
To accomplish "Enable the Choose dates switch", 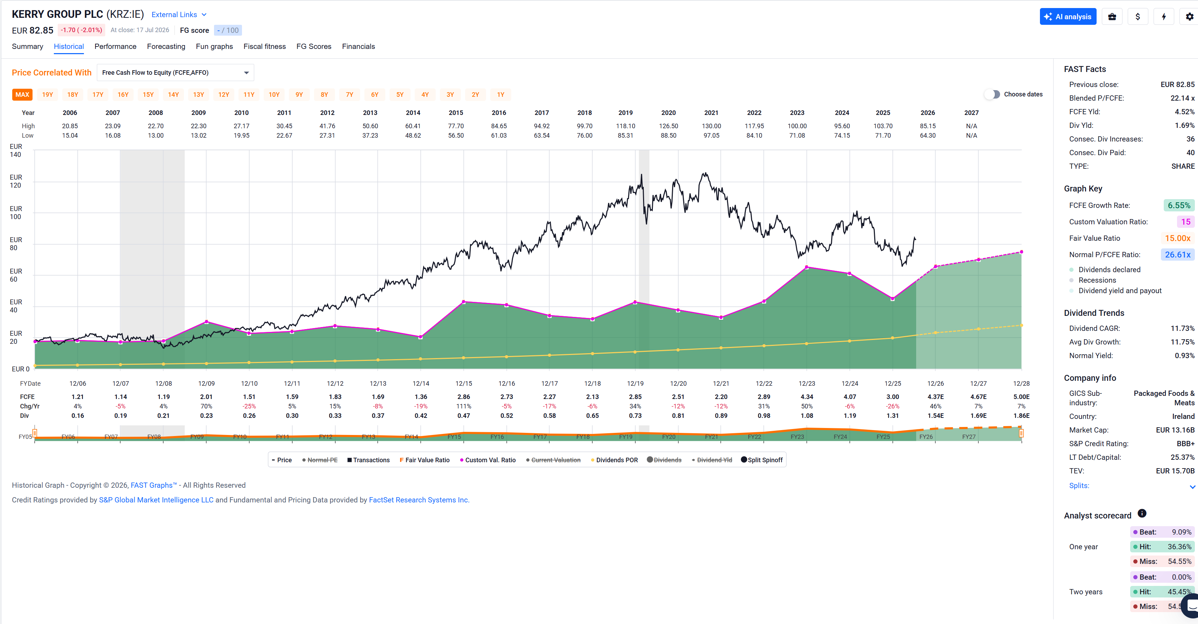I will coord(992,94).
